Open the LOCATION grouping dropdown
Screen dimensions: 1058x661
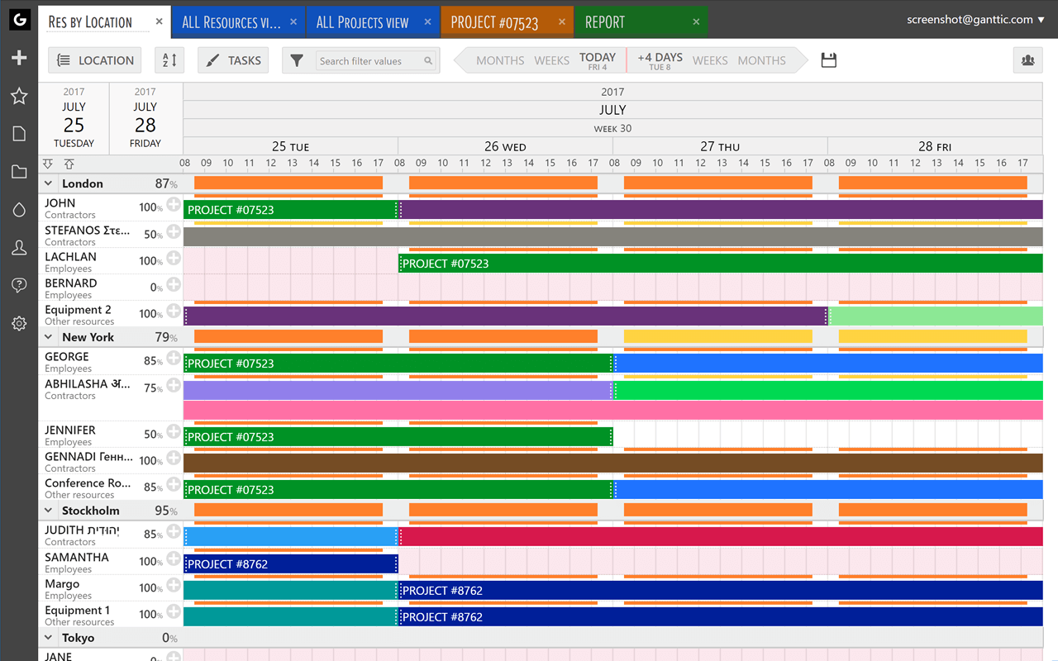pos(95,60)
